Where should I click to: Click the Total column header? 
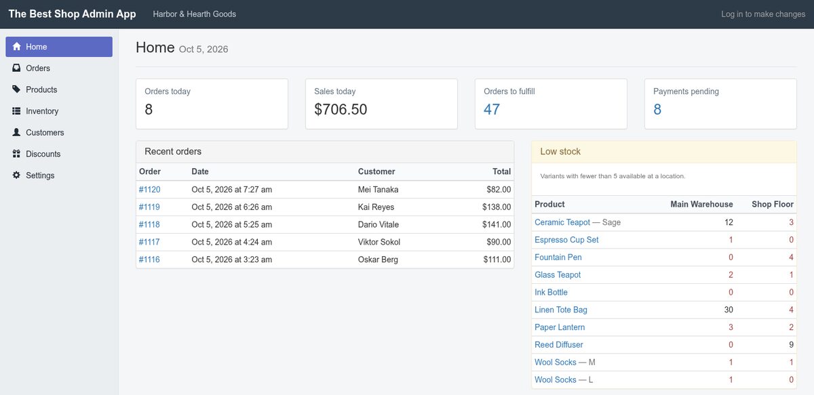click(x=502, y=171)
